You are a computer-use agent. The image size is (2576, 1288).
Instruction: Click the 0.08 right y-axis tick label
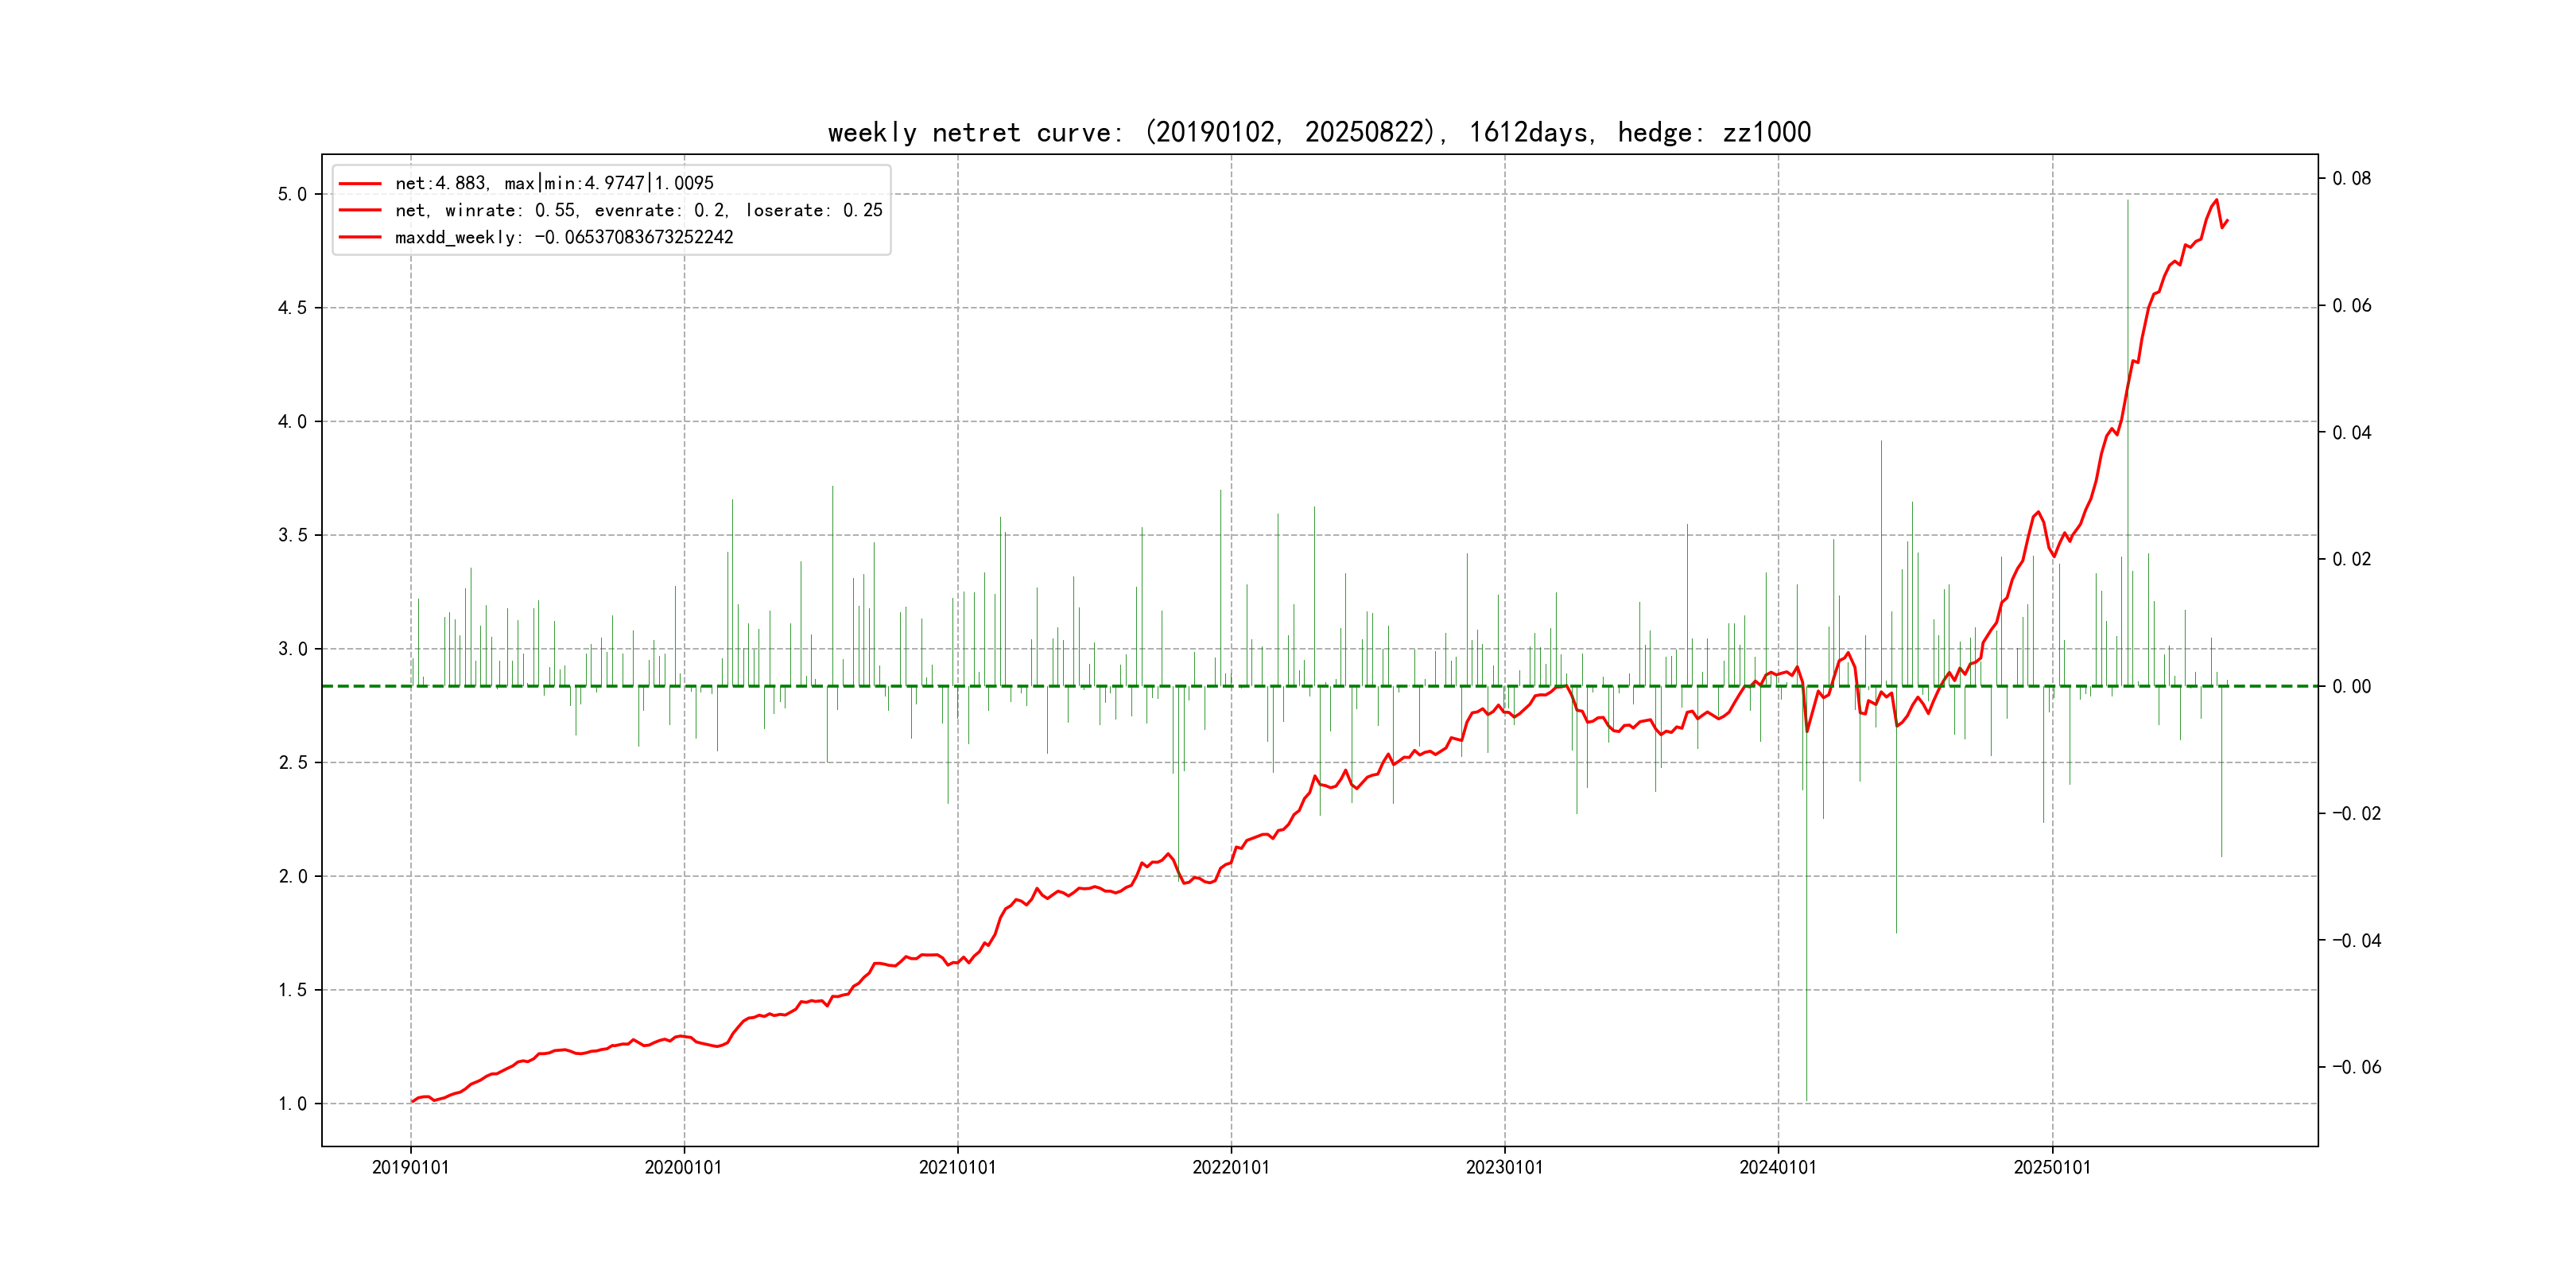(x=2351, y=178)
